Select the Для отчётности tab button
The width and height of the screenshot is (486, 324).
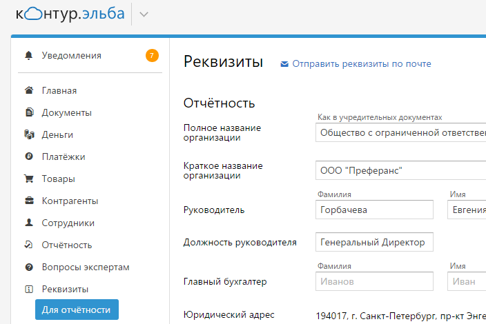[77, 310]
